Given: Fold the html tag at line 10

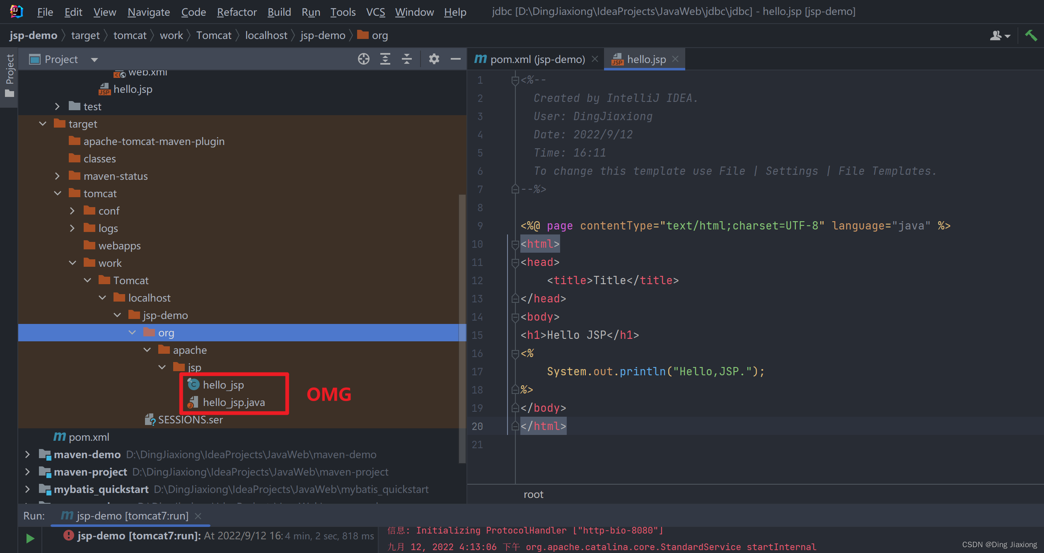Looking at the screenshot, I should tap(515, 244).
